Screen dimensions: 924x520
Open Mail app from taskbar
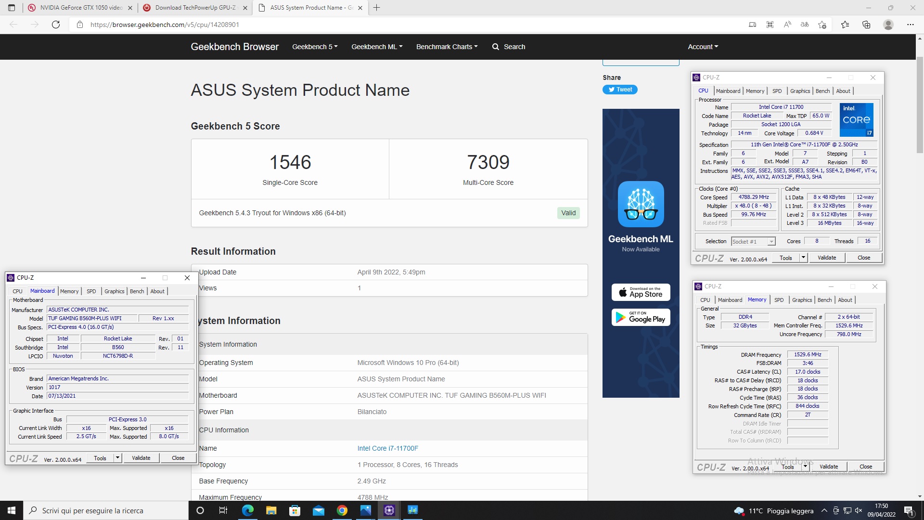318,510
